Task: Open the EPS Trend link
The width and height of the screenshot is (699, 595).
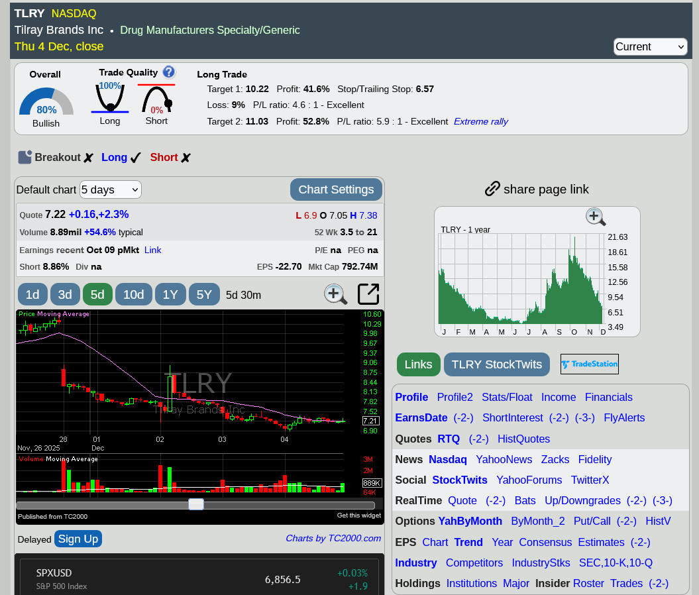Action: point(468,543)
